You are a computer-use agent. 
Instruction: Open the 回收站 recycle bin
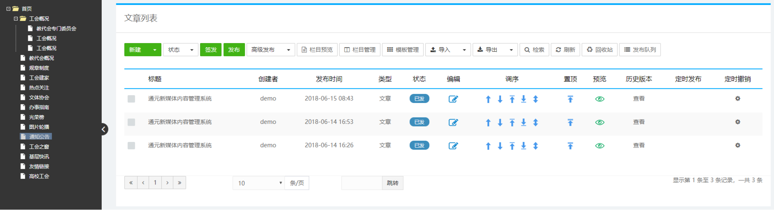click(x=599, y=50)
